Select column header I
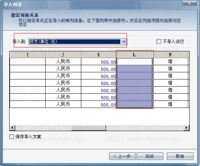This screenshot has height=166, width=200. coord(27,55)
